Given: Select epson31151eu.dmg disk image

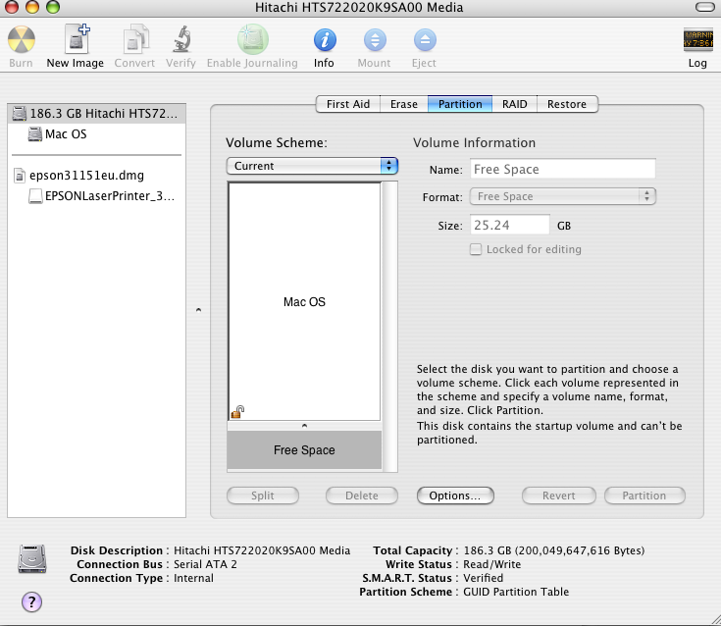Looking at the screenshot, I should tap(96, 176).
